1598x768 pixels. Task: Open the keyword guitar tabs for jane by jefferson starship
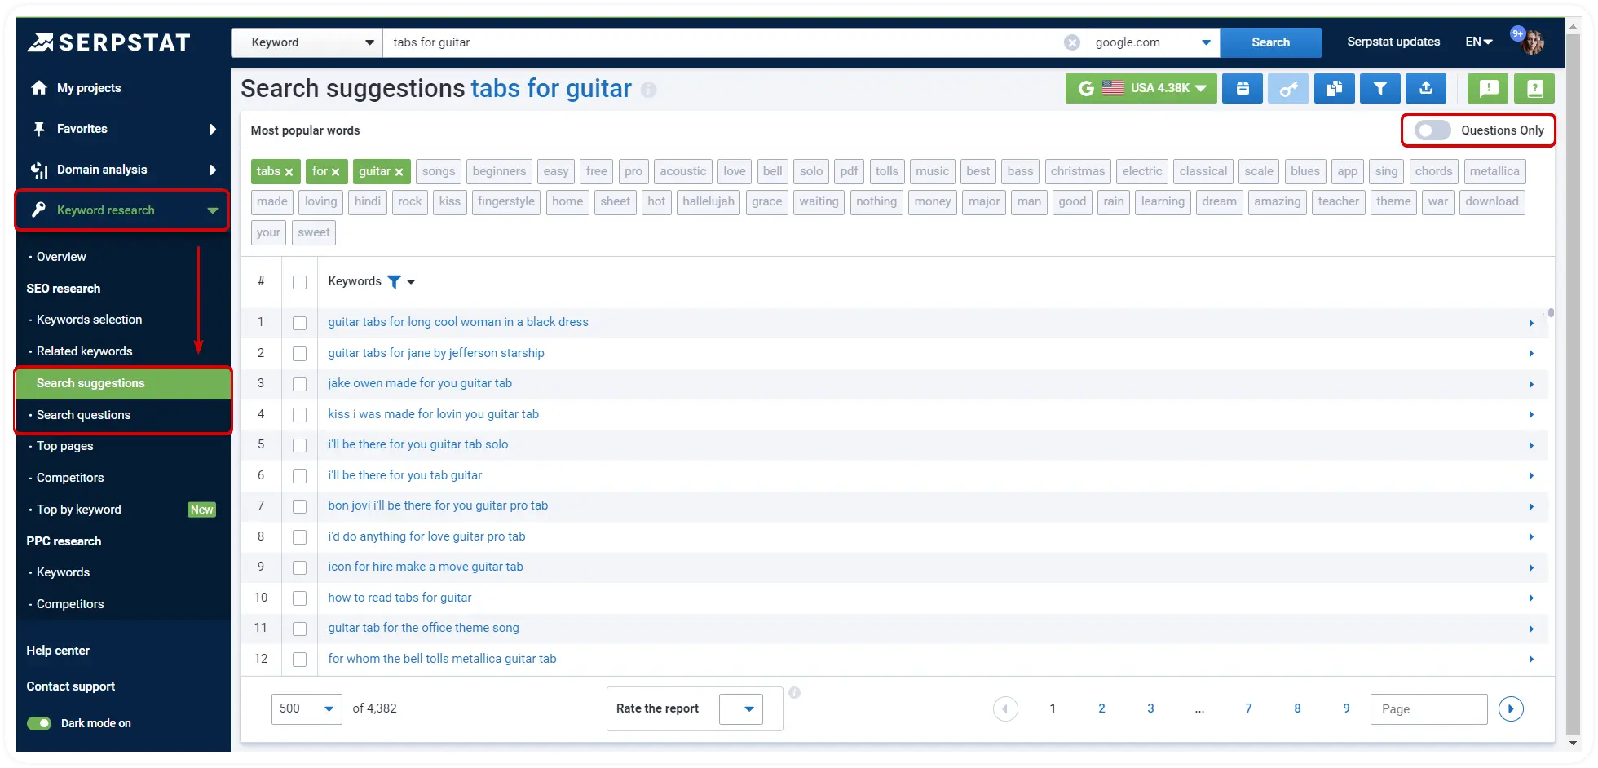[x=436, y=352]
